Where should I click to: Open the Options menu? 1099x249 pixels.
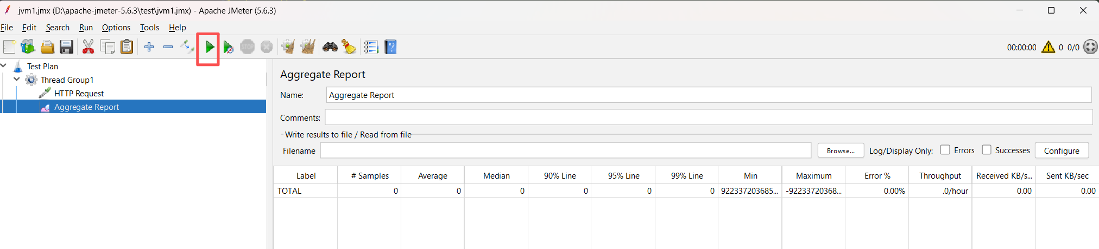(116, 28)
